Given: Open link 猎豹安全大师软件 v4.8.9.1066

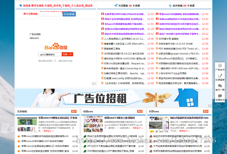Looking at the screenshot, I should [x=125, y=58].
